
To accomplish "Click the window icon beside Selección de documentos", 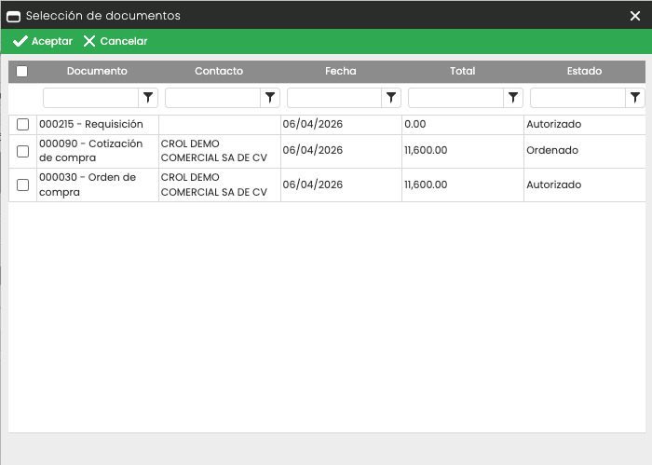I will point(14,16).
